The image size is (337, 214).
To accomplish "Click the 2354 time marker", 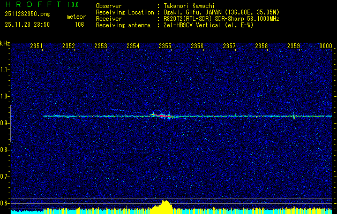I will pos(133,45).
